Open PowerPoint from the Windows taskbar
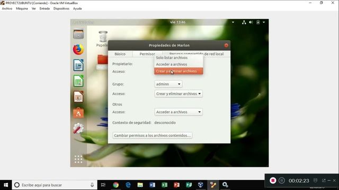The image size is (339, 190). [176, 185]
